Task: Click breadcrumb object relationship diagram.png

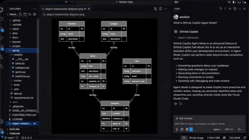Action: tap(64, 14)
